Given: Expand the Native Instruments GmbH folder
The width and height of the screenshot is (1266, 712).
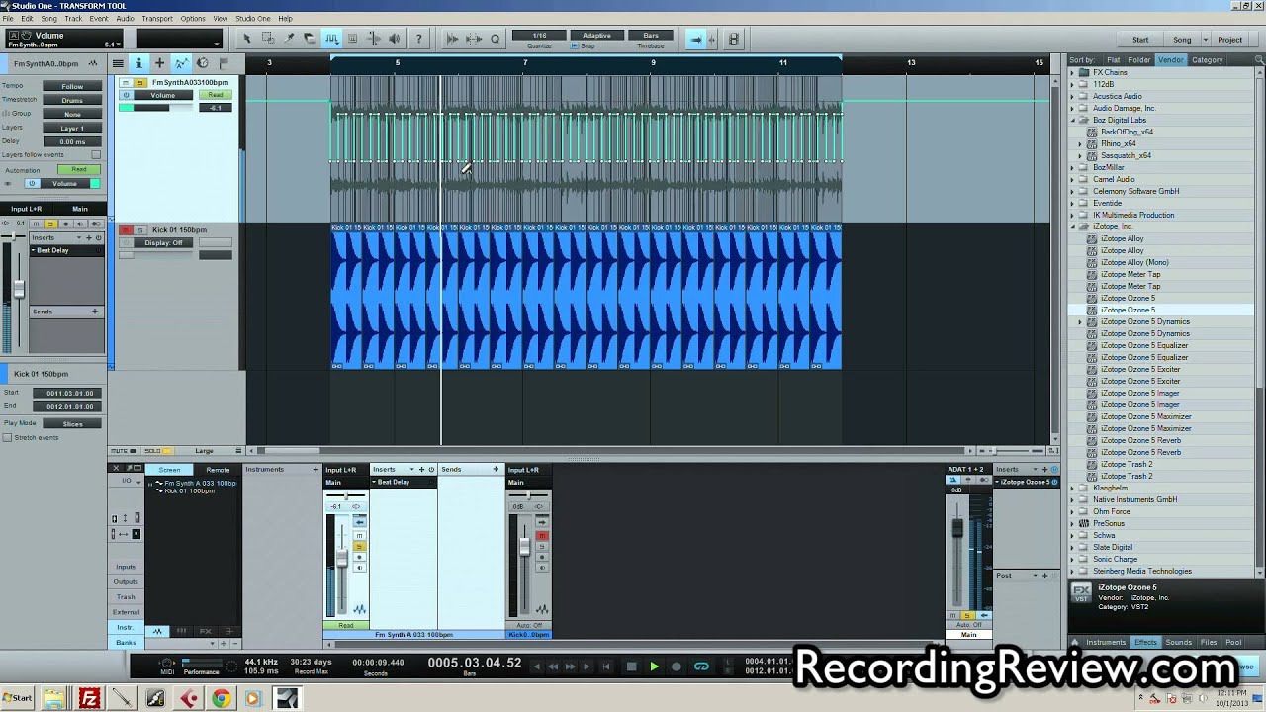Looking at the screenshot, I should 1072,499.
